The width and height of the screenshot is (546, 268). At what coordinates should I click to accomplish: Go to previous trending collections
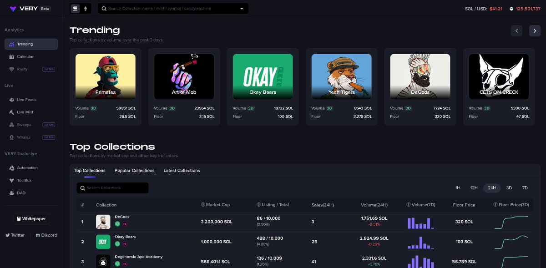tap(516, 30)
